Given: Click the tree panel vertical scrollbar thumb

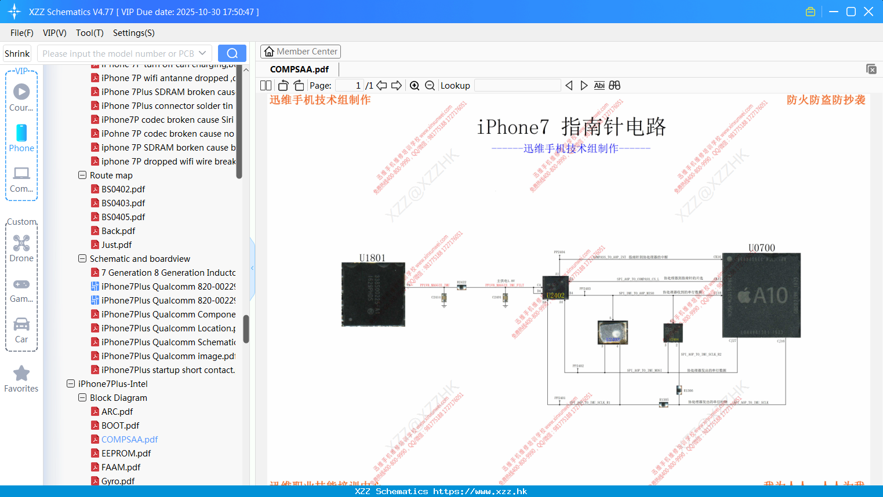Looking at the screenshot, I should (246, 329).
